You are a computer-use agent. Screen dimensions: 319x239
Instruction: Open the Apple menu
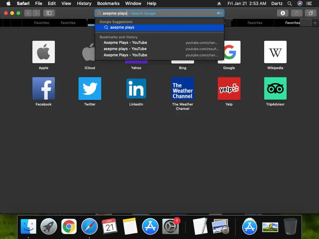pyautogui.click(x=8, y=3)
